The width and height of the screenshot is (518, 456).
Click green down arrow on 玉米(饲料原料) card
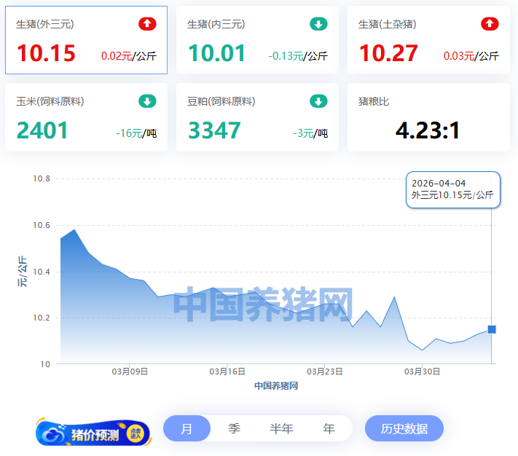pos(147,101)
